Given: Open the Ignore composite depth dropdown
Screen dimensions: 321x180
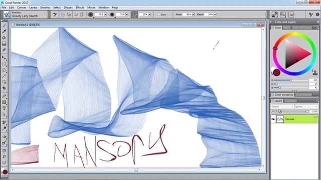Looking at the screenshot, I should [x=306, y=106].
